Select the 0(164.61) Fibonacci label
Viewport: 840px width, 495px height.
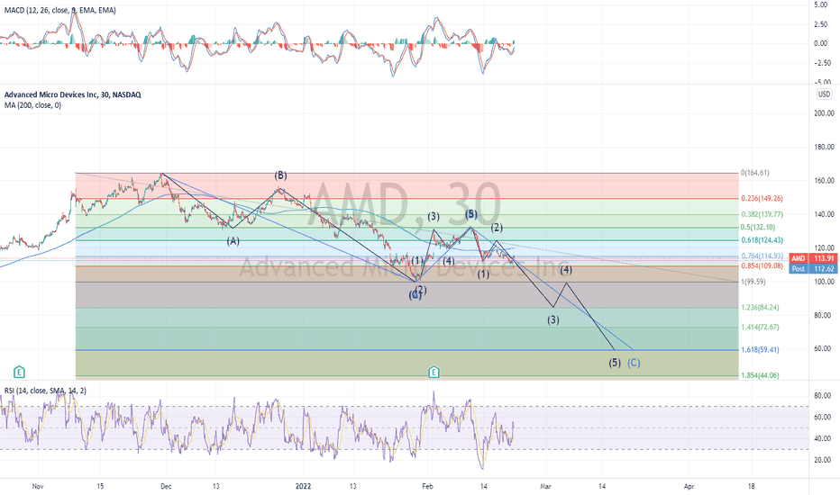tap(754, 173)
